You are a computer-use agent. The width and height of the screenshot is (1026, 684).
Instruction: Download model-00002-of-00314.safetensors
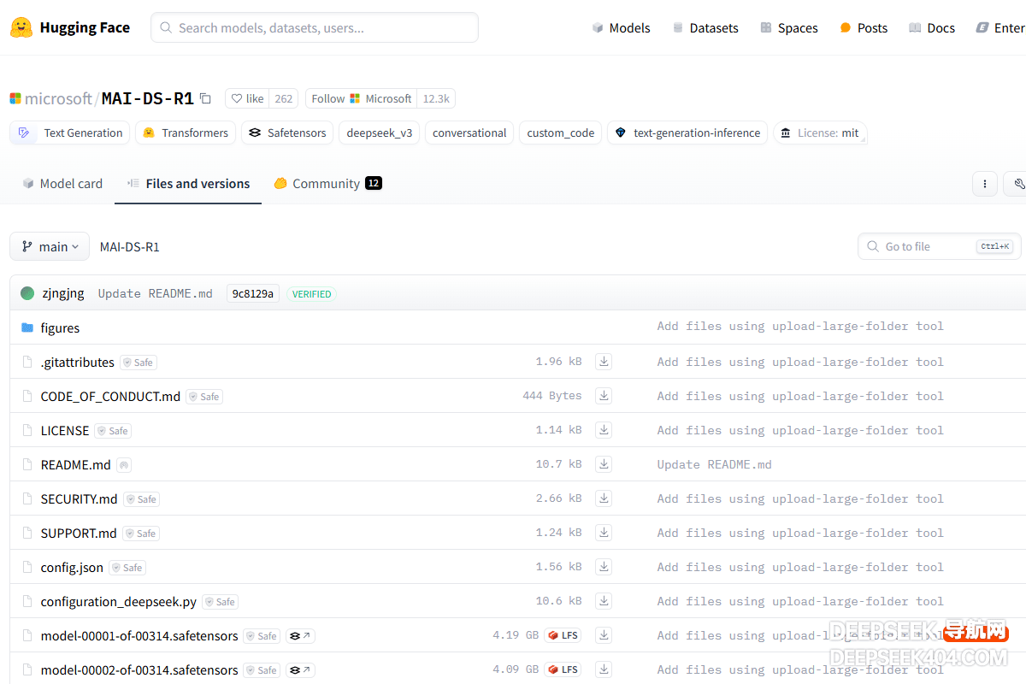tap(604, 669)
